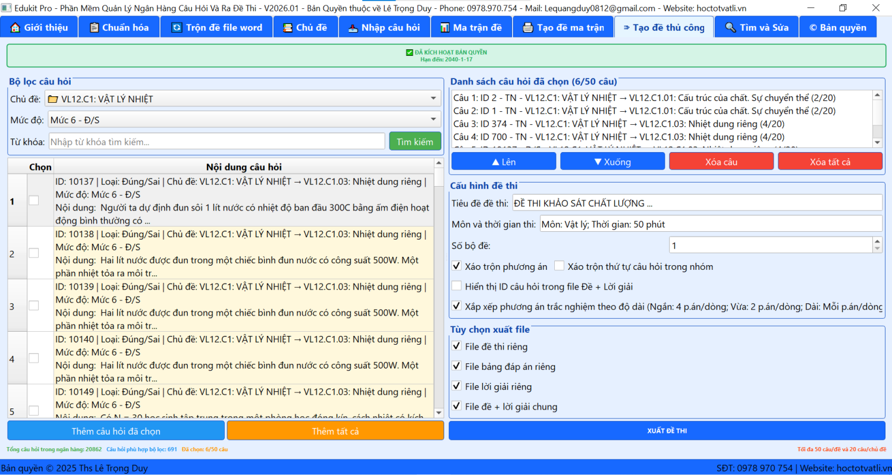The height and width of the screenshot is (475, 892).
Task: Click the magnifier icon on Tìm và Sửa tab
Action: [730, 28]
